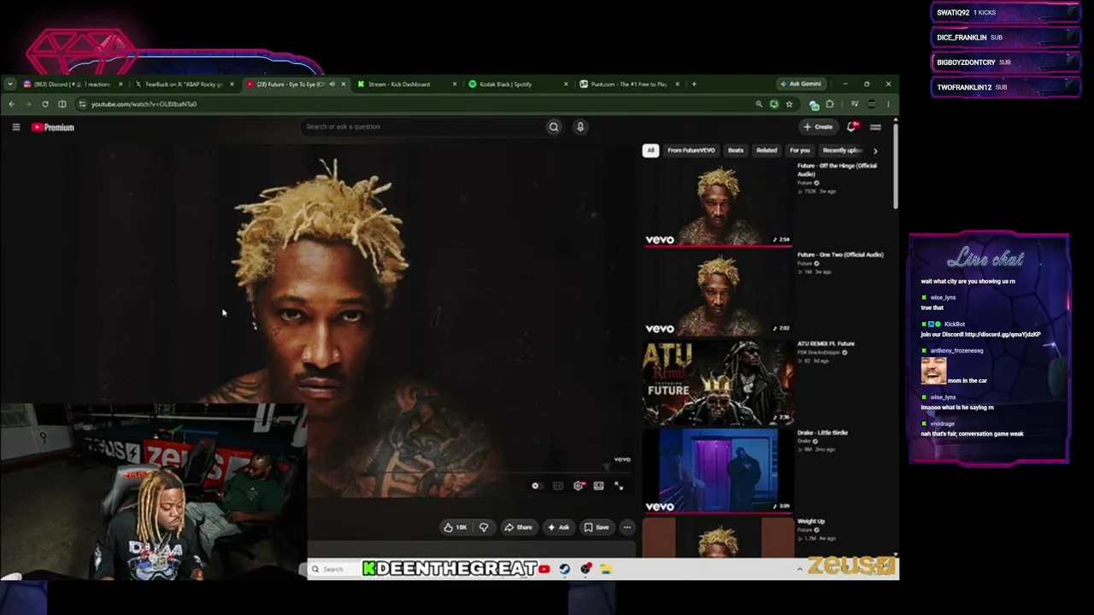1094x615 pixels.
Task: Close the Stream - Kick Dashboard tab
Action: (454, 84)
